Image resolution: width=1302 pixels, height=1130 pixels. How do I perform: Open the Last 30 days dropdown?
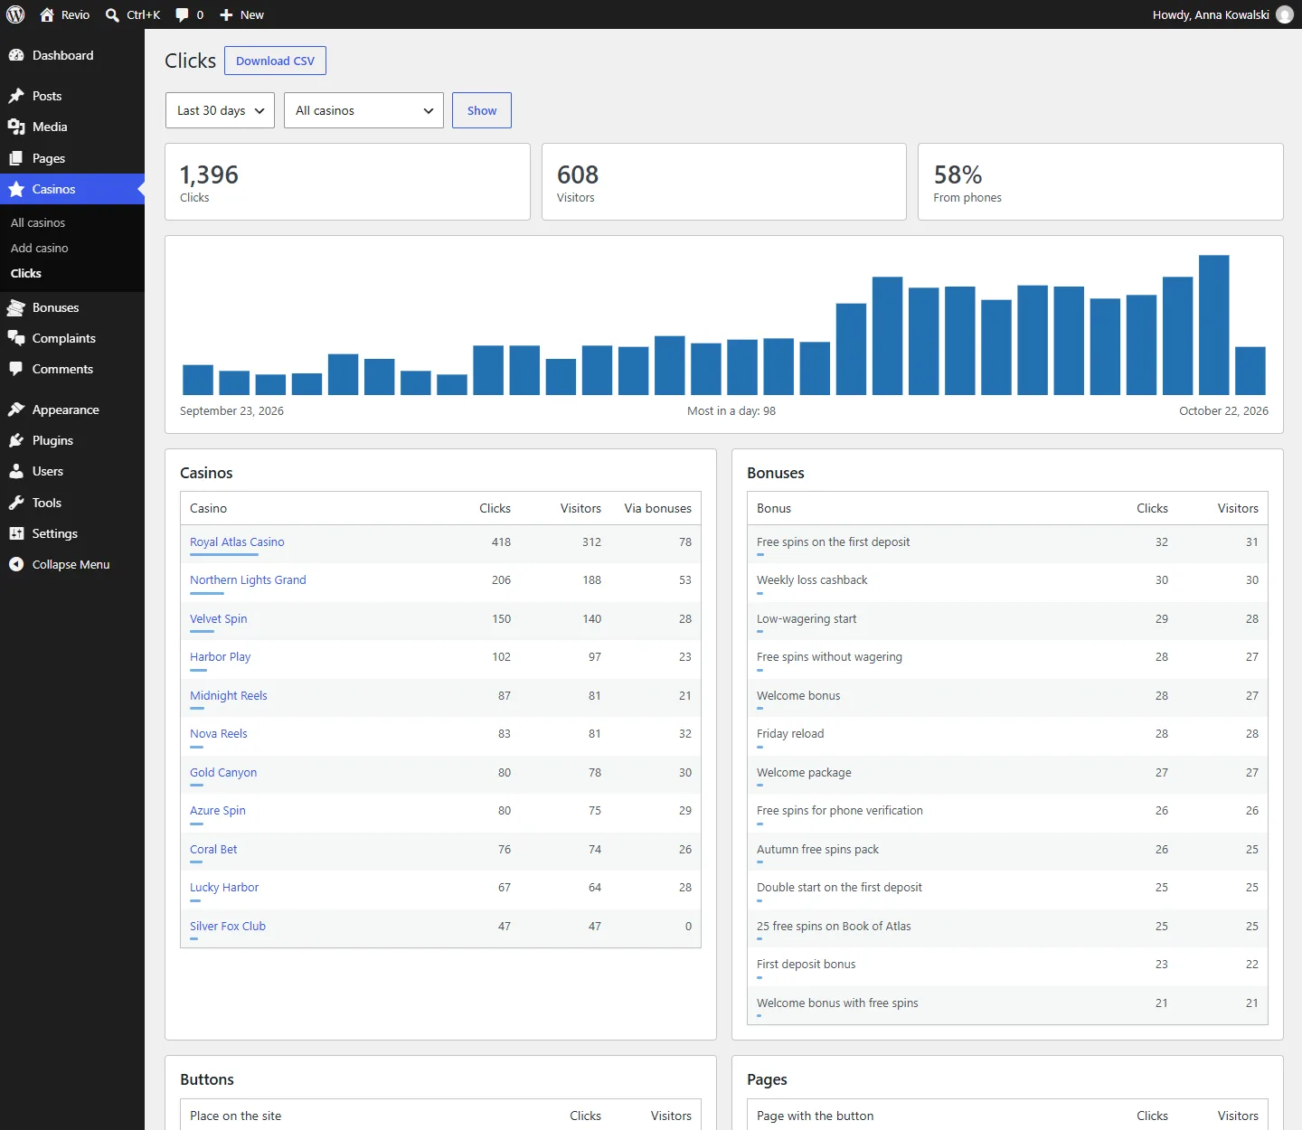coord(220,110)
